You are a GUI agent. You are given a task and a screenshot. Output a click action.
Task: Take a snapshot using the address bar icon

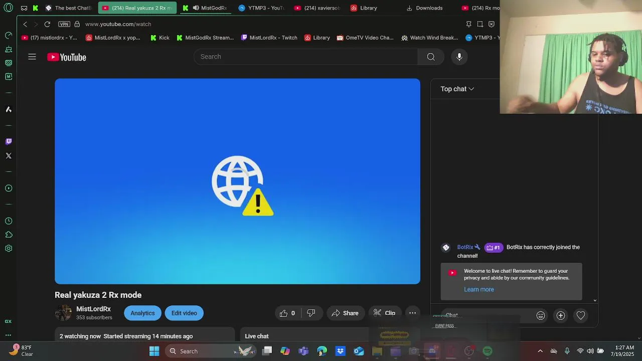(480, 24)
